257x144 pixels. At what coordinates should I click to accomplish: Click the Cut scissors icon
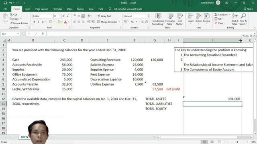point(11,14)
